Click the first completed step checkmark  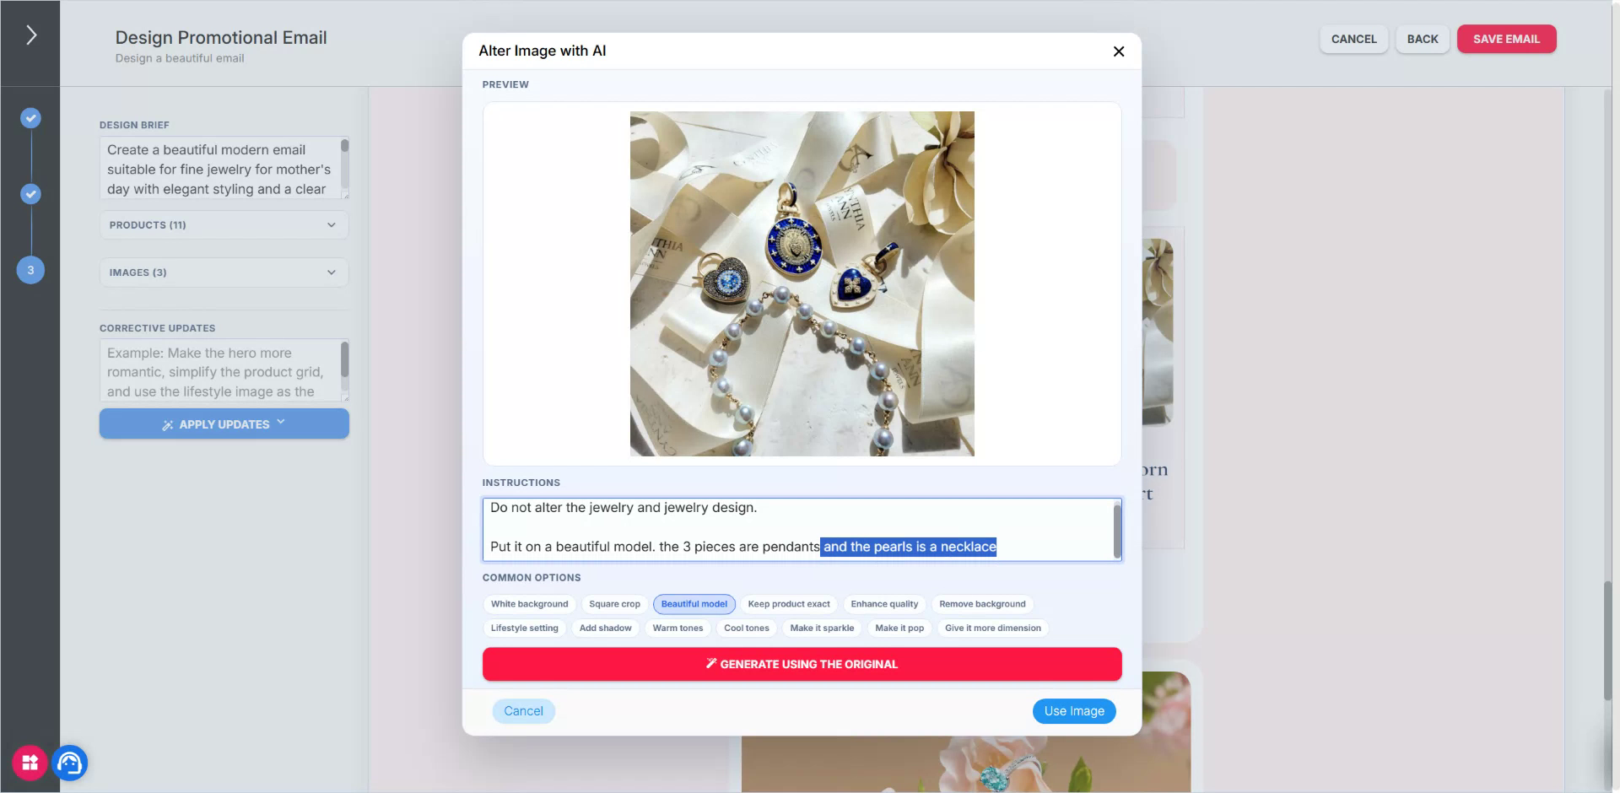coord(30,118)
